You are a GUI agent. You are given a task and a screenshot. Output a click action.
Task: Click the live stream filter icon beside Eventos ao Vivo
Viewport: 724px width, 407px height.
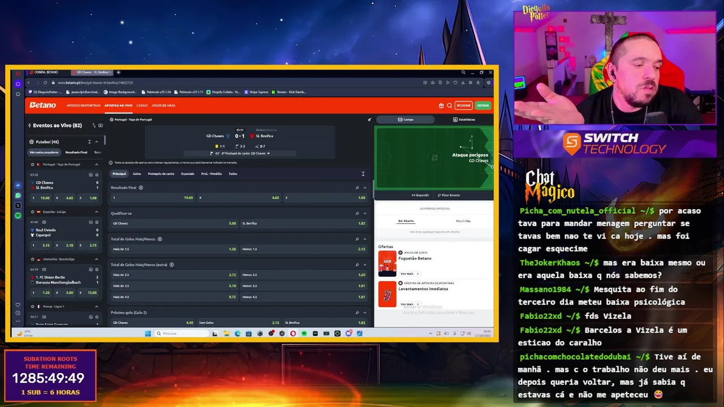(101, 125)
